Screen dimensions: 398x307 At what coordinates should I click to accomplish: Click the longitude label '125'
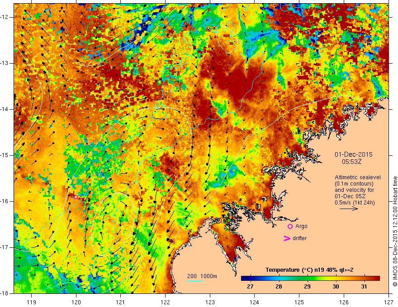pos(299,302)
